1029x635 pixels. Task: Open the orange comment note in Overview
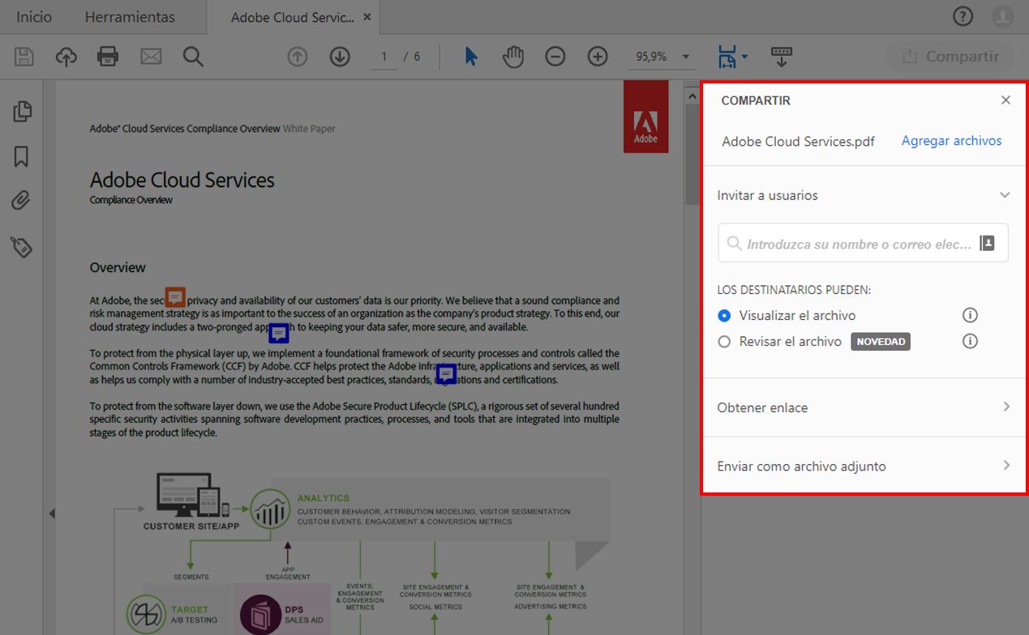coord(175,297)
